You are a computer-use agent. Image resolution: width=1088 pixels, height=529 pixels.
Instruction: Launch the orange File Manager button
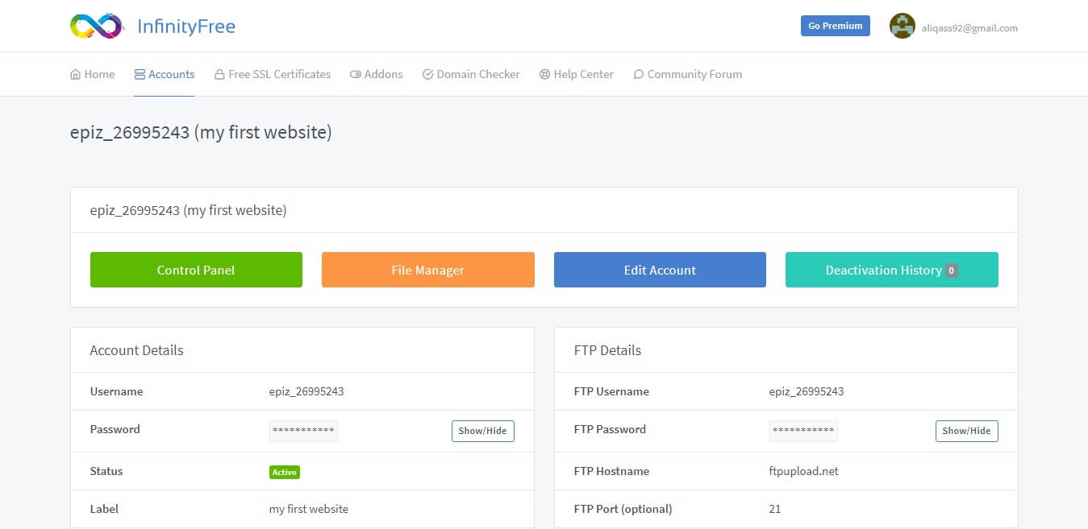click(x=427, y=270)
